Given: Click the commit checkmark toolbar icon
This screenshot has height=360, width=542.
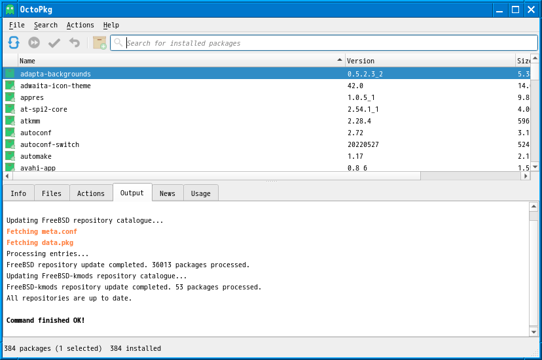Looking at the screenshot, I should point(54,43).
